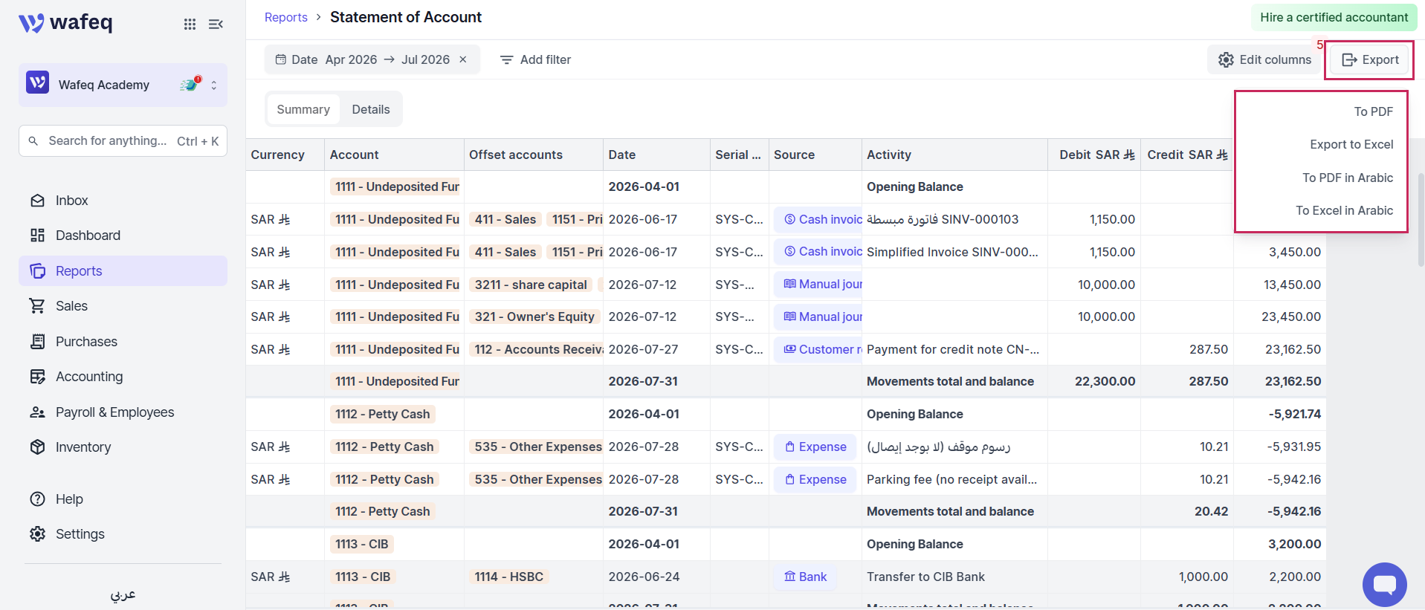This screenshot has height=610, width=1425.
Task: Click the 1114 - HSBC offset account tag
Action: coord(509,577)
